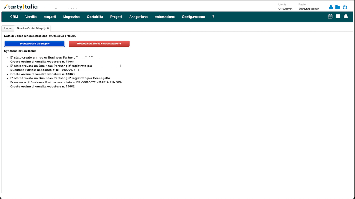The image size is (355, 199).
Task: Open the Automazione menu
Action: point(165,17)
